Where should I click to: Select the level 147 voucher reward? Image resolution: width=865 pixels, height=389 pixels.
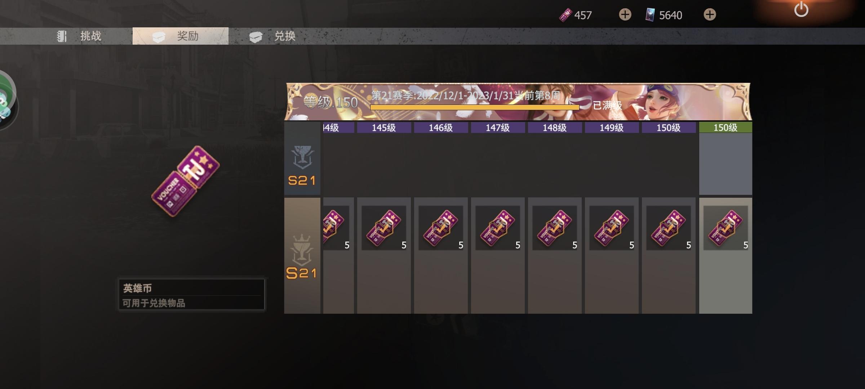click(x=498, y=228)
